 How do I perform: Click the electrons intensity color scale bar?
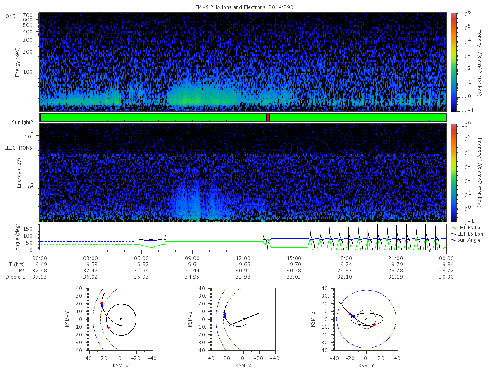(453, 172)
